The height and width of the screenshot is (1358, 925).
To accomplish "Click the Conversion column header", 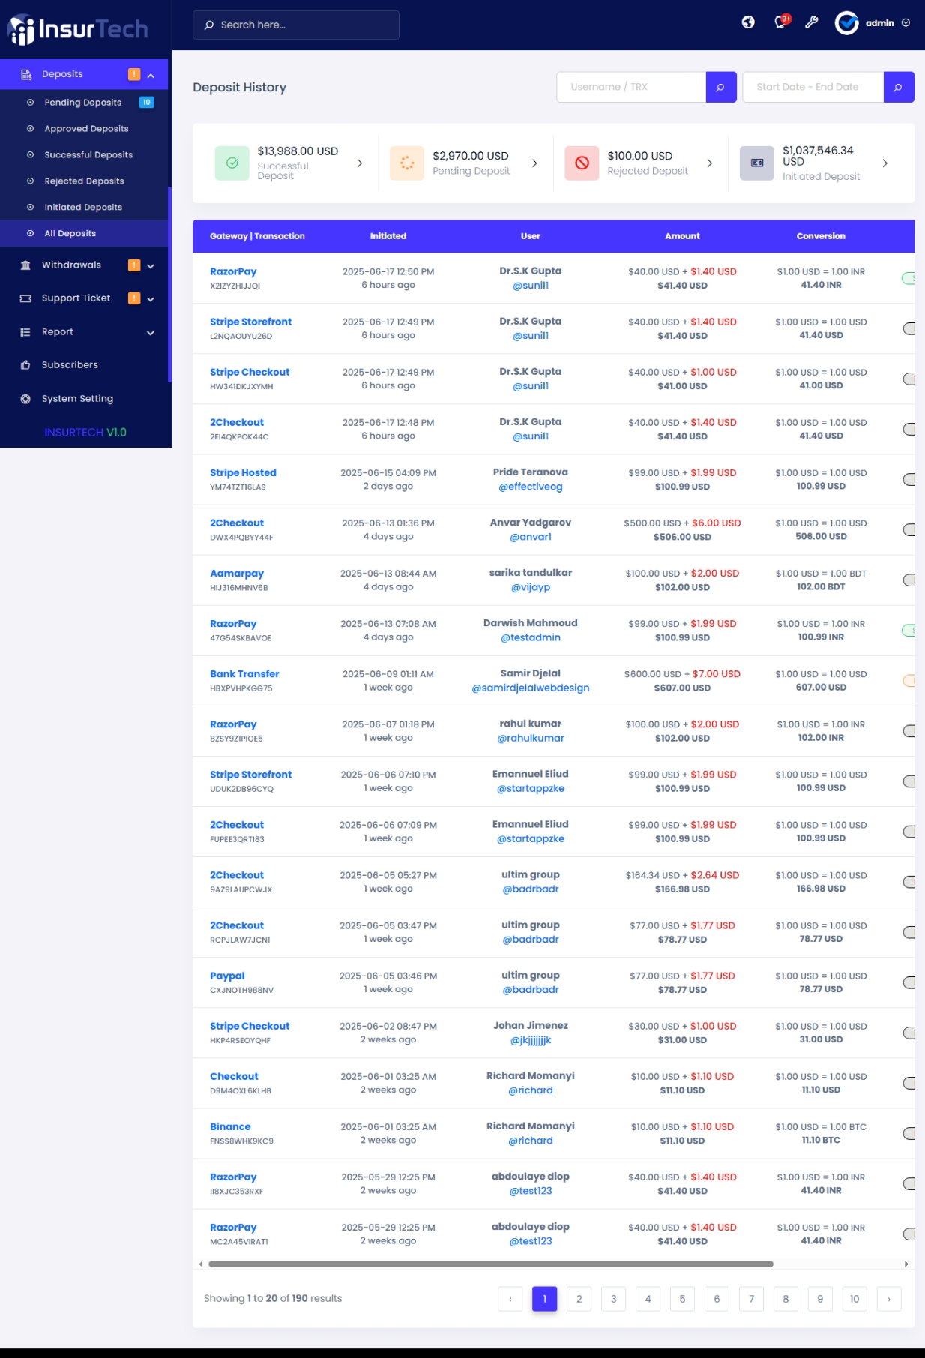I will coord(821,236).
